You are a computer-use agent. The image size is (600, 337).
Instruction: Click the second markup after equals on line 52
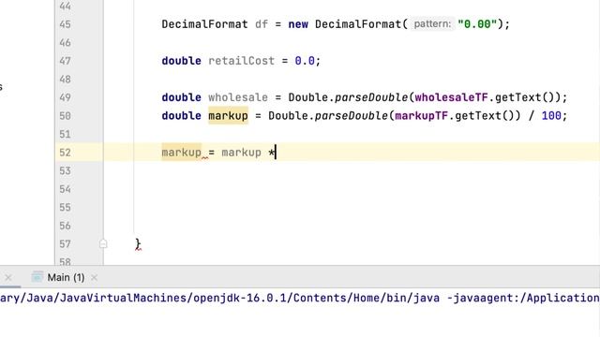click(242, 153)
